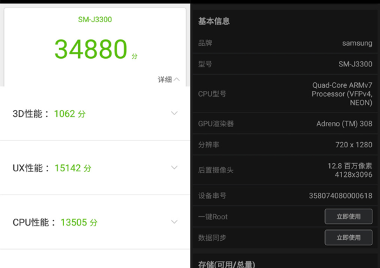Select the GPU渲染器 Adreno 308 row
The image size is (380, 268).
coord(285,123)
